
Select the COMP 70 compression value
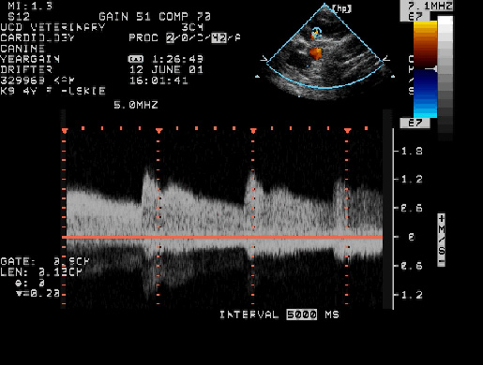[185, 17]
